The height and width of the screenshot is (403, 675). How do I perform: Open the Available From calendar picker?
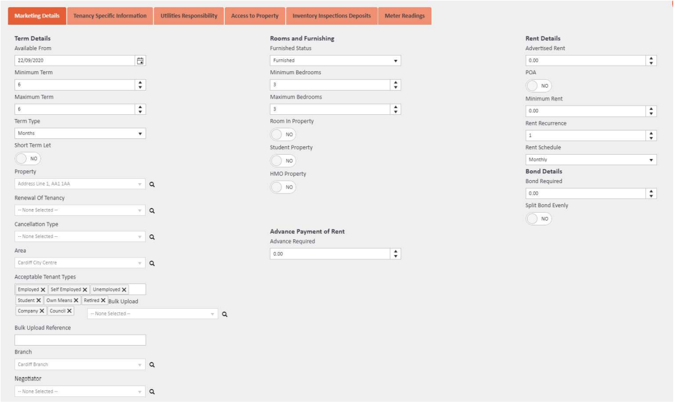click(140, 60)
